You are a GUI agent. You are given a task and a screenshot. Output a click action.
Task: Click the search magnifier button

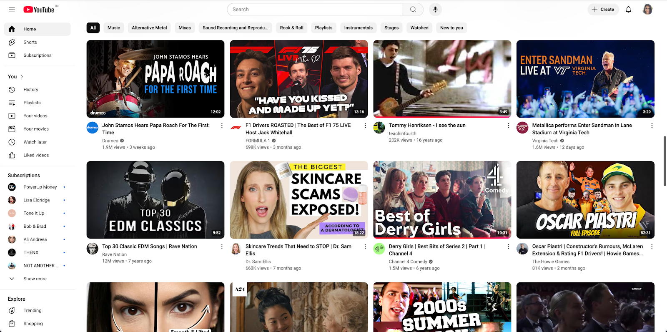[x=413, y=10]
